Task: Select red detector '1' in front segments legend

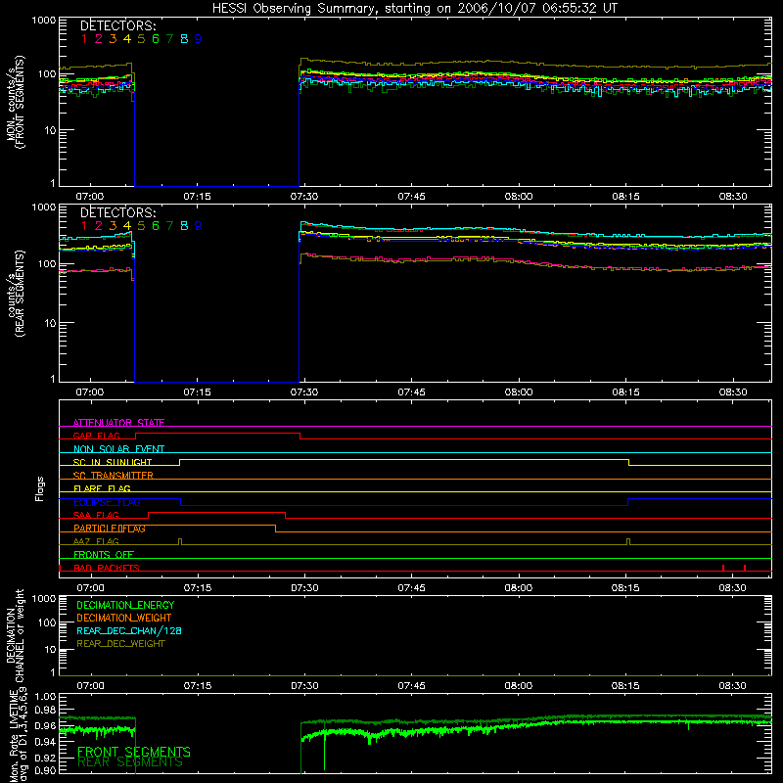Action: coord(84,39)
